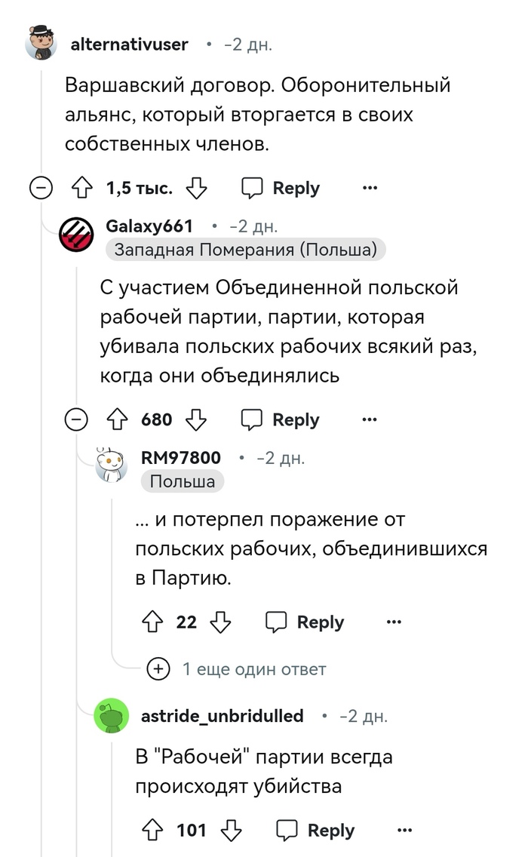Collapse alternativuser's comment thread
This screenshot has height=857, width=528.
pos(41,188)
